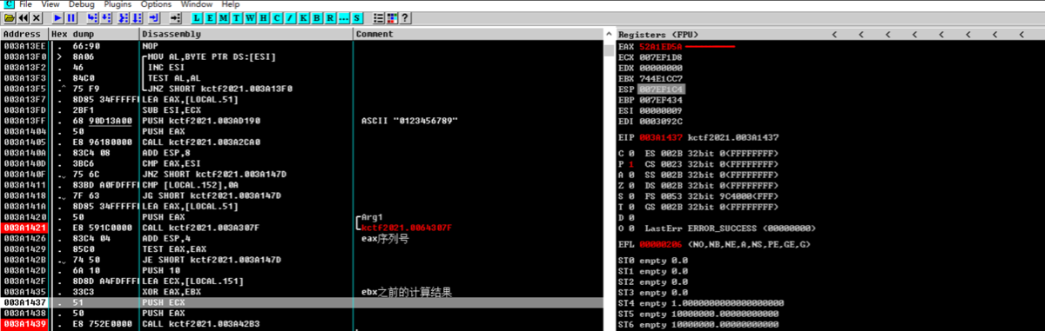Open the Window menu

(x=197, y=4)
